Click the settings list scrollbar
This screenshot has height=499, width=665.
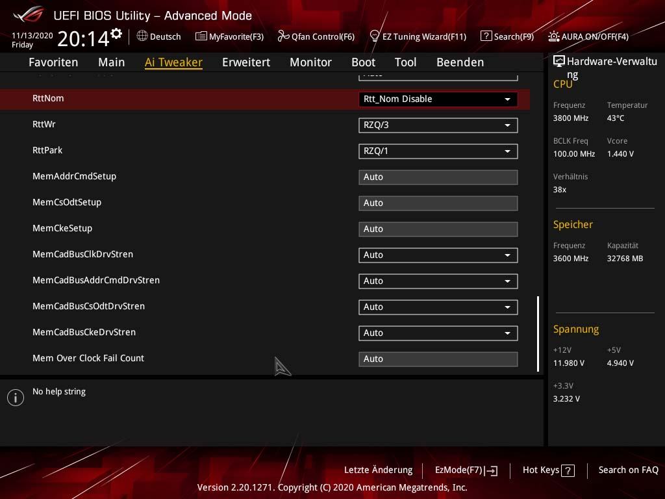(x=538, y=333)
